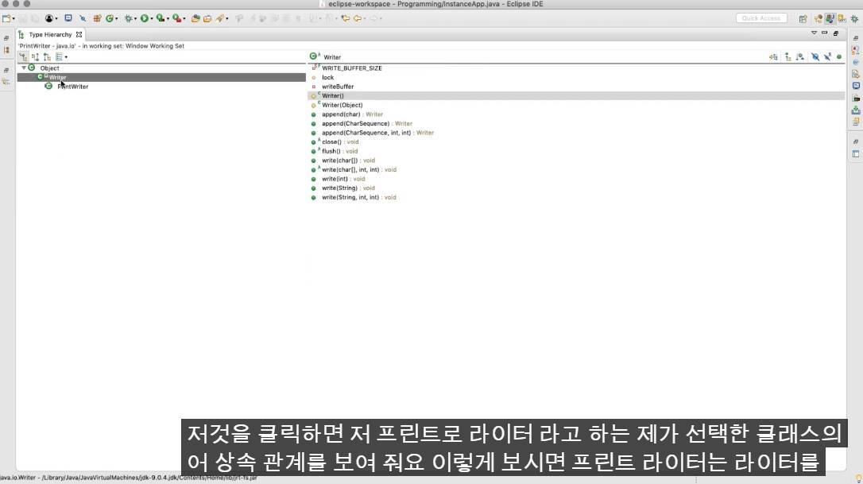Click the download tray icon in right trim
Viewport: 863px width, 484px height.
(856, 110)
